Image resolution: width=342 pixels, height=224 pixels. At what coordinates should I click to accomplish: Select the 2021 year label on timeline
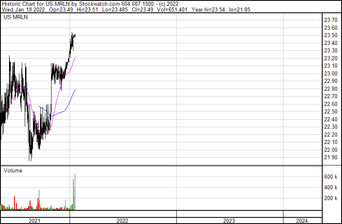35,220
